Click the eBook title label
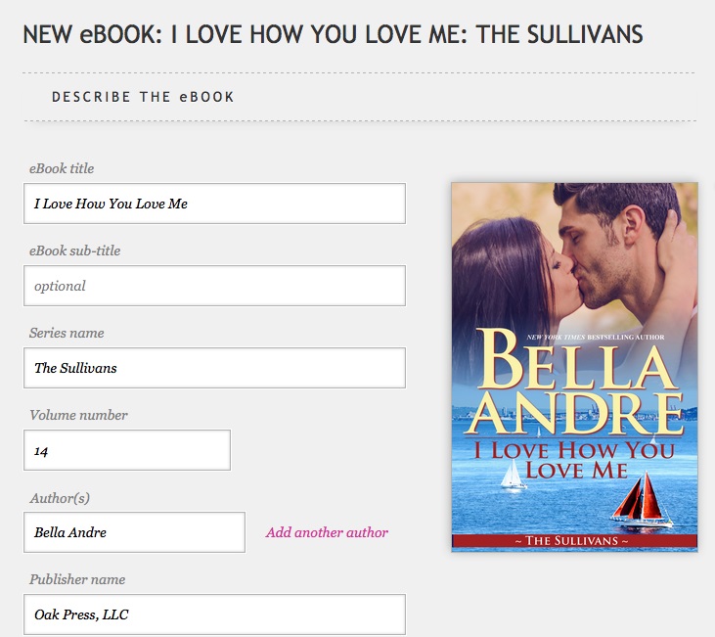Image resolution: width=715 pixels, height=637 pixels. (x=62, y=168)
